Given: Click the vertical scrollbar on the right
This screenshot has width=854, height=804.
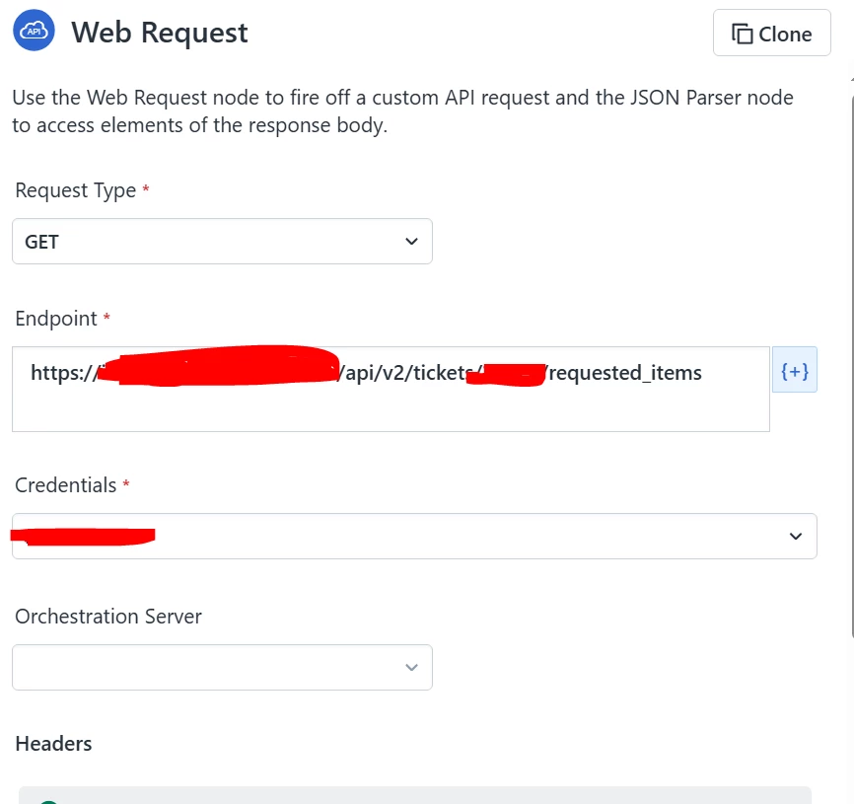Looking at the screenshot, I should pos(851,365).
